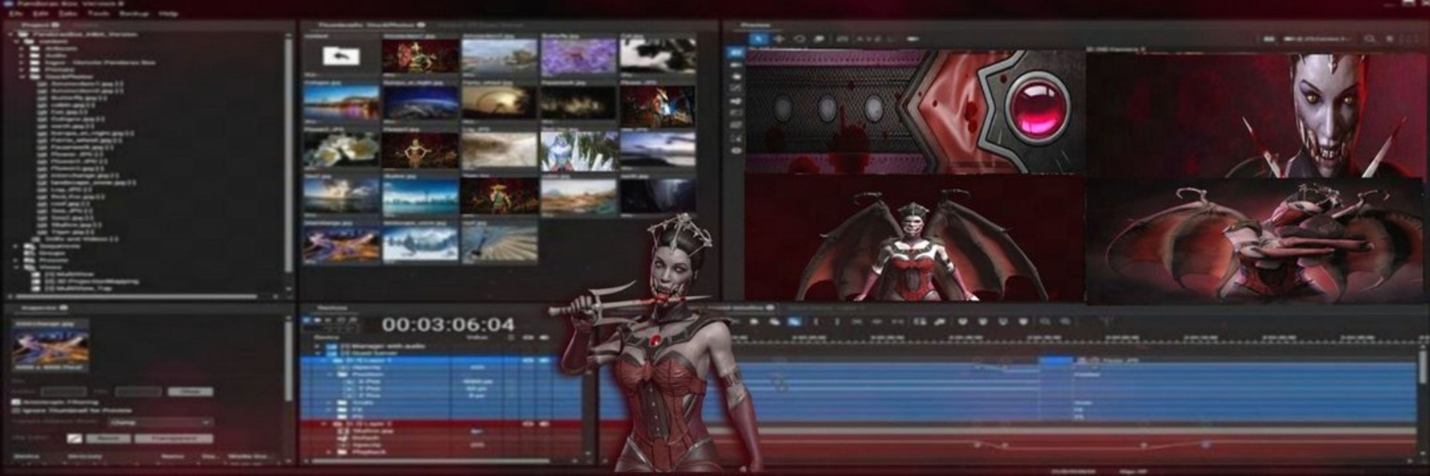The image size is (1430, 476).
Task: Select the white flowers thumbnail
Action: 341,149
